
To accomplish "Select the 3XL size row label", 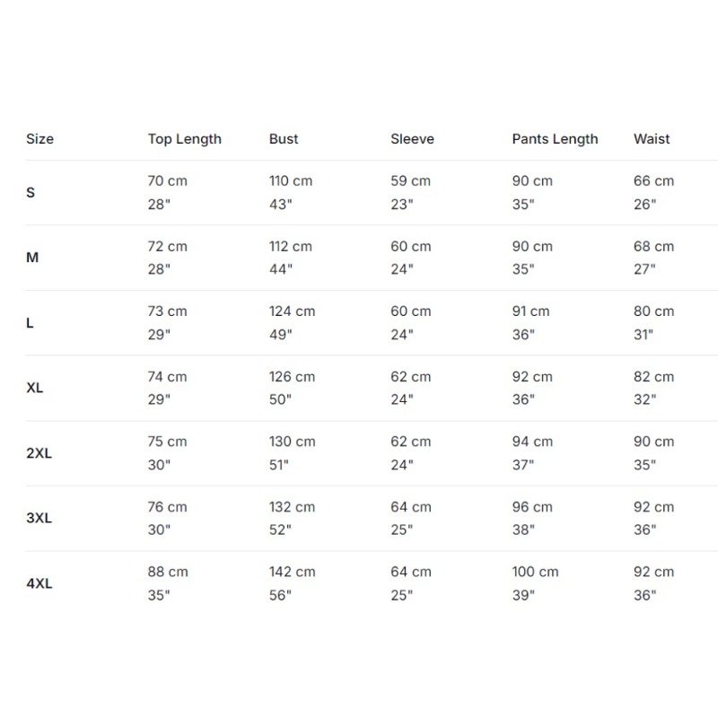I will coord(39,518).
